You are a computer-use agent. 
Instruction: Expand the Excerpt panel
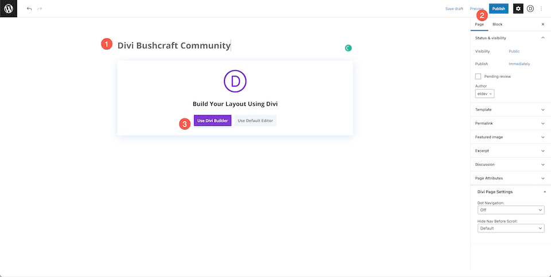(510, 151)
